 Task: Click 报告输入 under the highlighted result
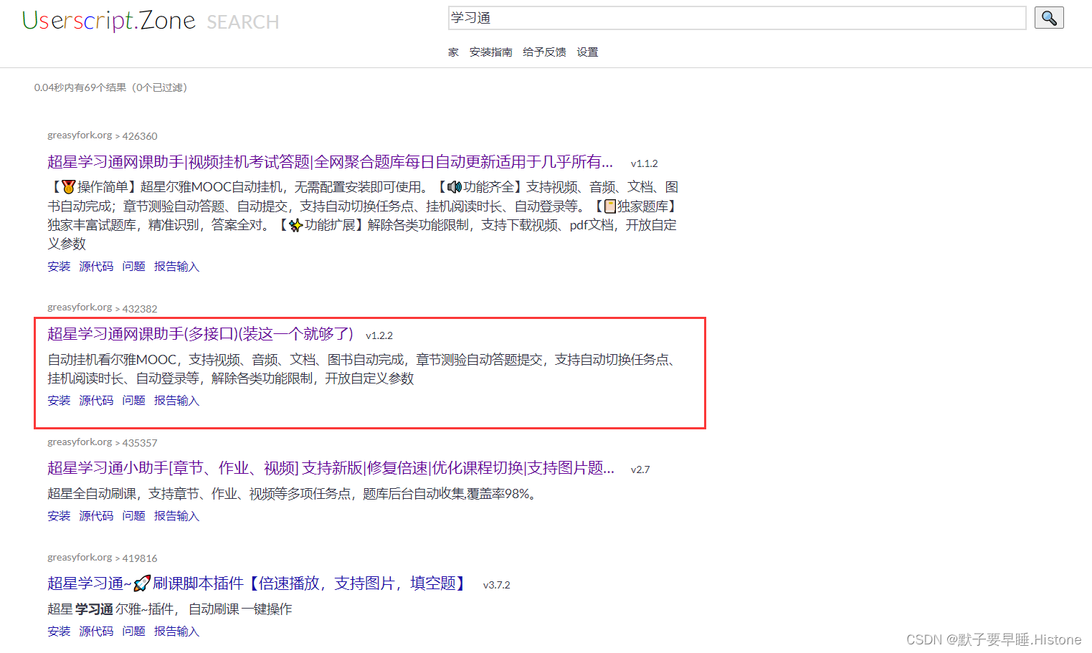[176, 400]
